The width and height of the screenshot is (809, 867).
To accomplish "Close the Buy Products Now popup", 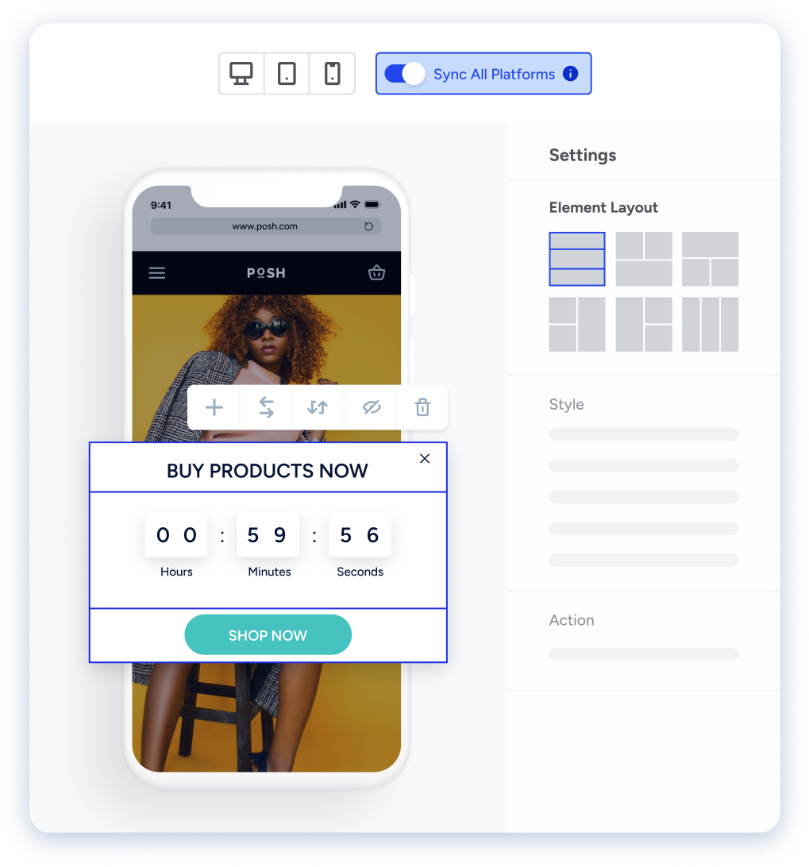I will (425, 458).
